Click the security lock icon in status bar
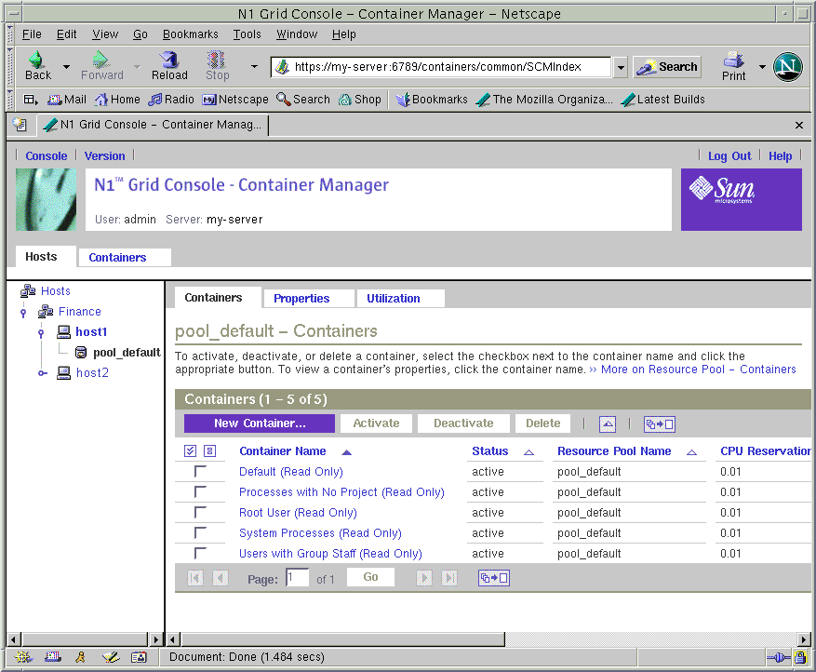The width and height of the screenshot is (816, 672). click(x=800, y=657)
